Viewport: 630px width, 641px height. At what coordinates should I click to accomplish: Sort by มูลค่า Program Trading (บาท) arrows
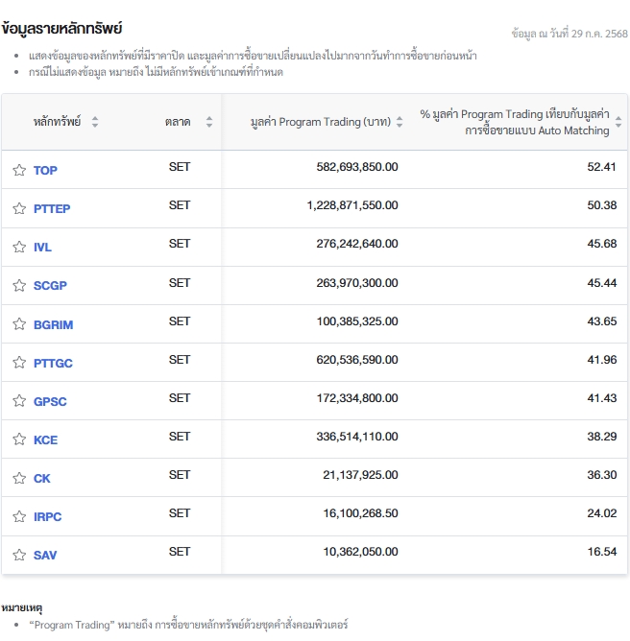point(400,122)
